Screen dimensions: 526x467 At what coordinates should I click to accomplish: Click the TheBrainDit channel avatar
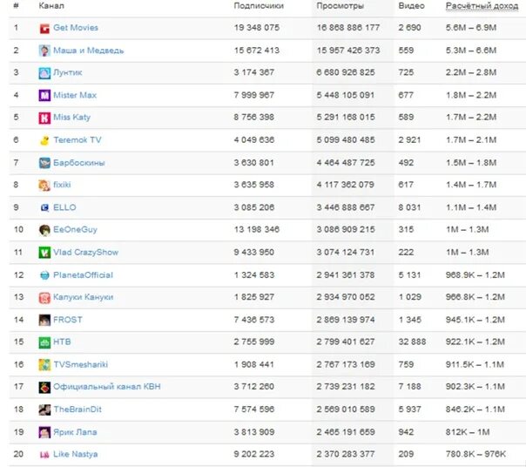44,409
